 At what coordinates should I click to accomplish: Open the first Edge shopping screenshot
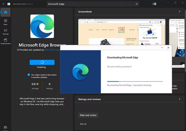[122, 32]
